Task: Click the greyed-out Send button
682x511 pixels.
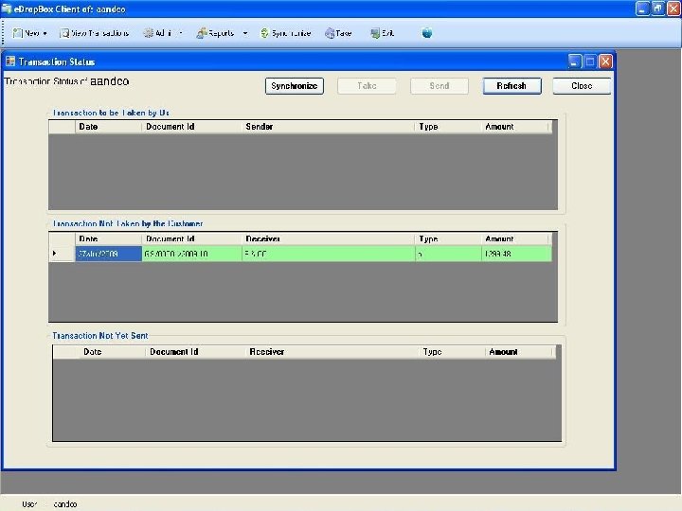Action: click(x=440, y=86)
